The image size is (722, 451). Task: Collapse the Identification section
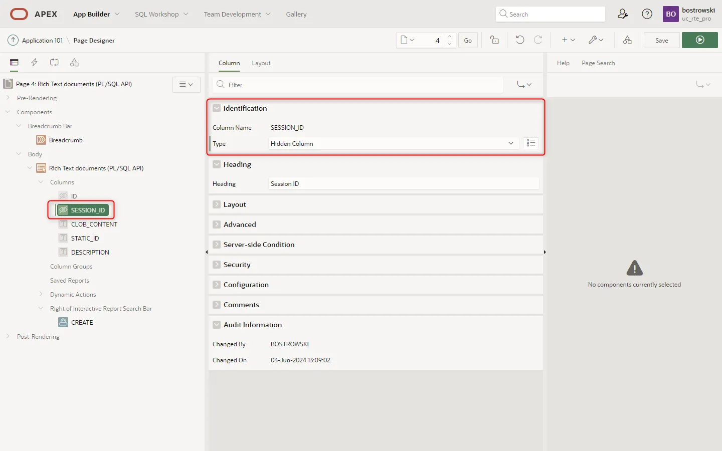[217, 108]
